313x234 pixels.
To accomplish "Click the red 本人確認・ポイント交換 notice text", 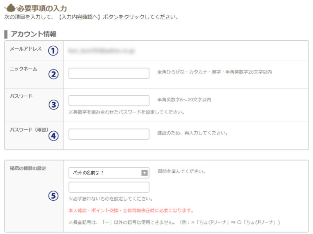I will pos(131,210).
